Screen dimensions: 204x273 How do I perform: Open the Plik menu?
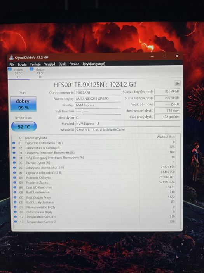tap(12, 64)
